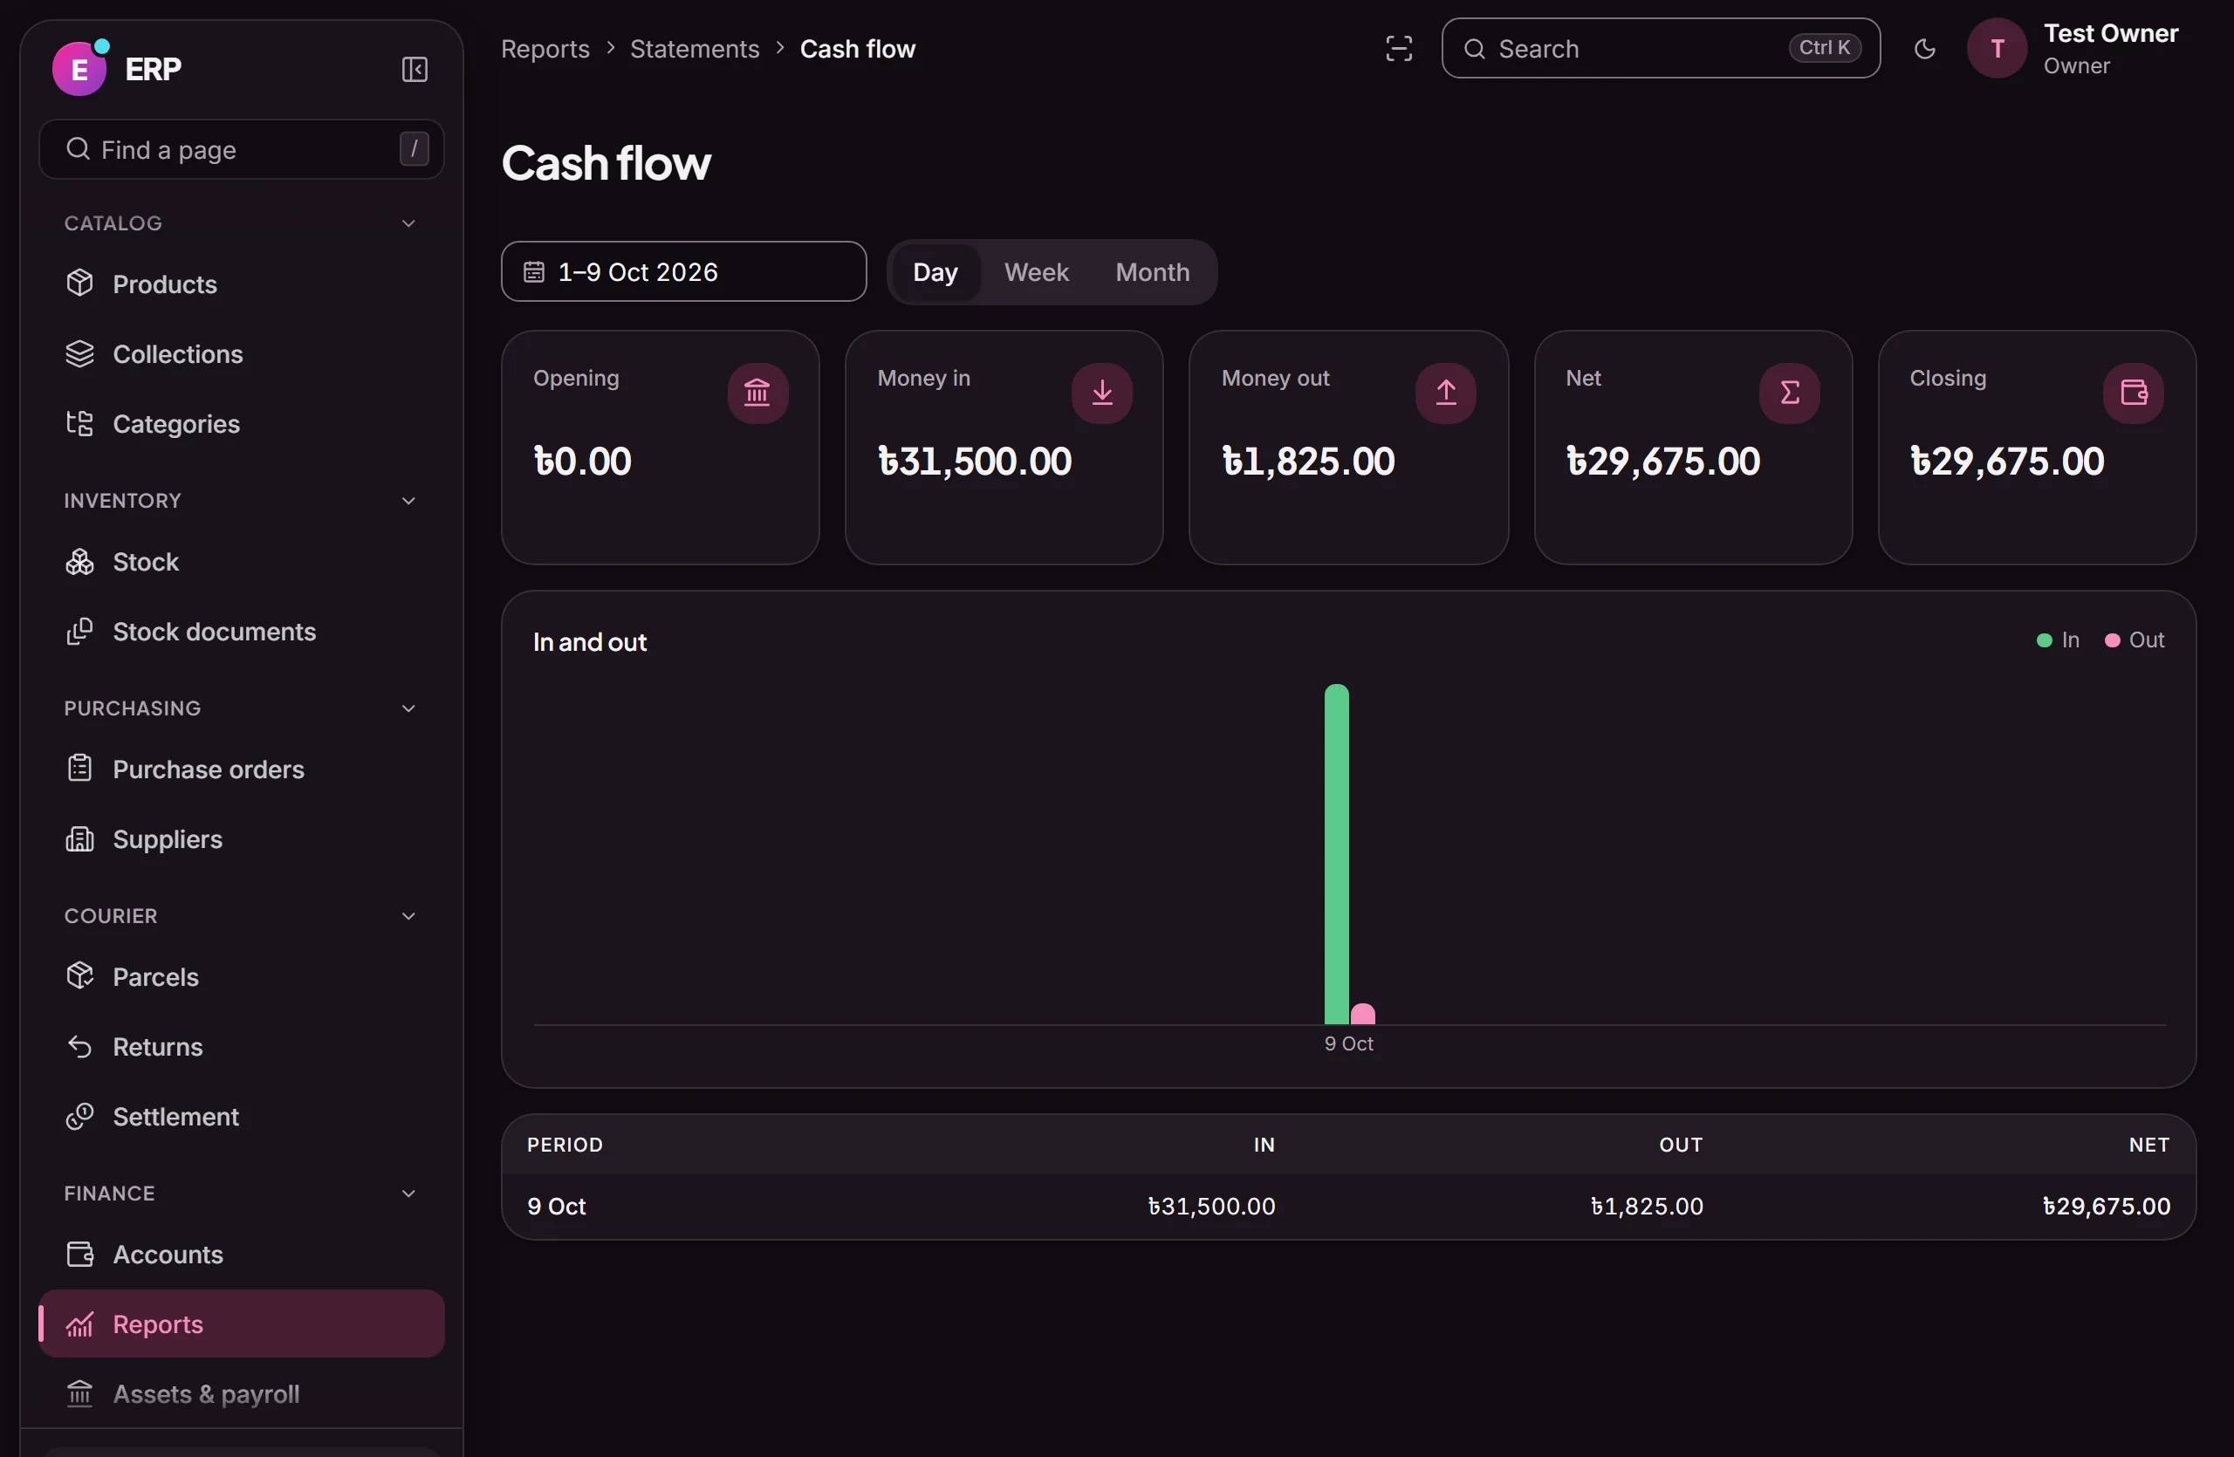Screen dimensions: 2234x1457
Task: Open the scan barcode icon
Action: [x=1399, y=49]
